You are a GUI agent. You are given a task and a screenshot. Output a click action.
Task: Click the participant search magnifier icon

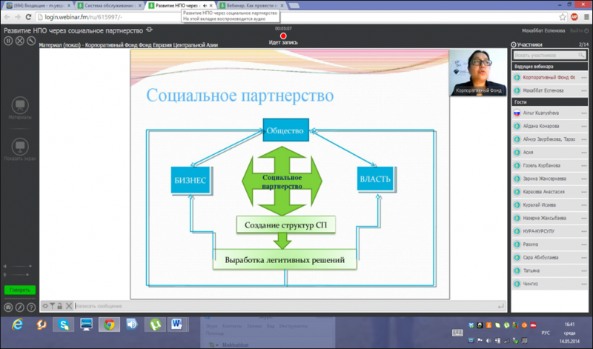coord(581,56)
